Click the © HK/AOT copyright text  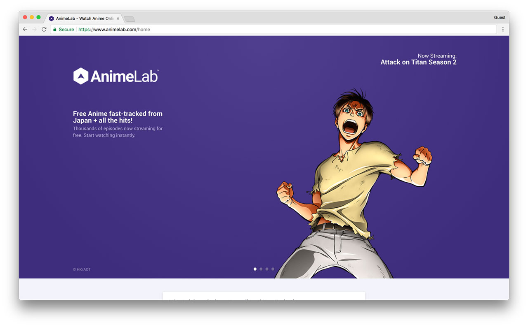[82, 269]
